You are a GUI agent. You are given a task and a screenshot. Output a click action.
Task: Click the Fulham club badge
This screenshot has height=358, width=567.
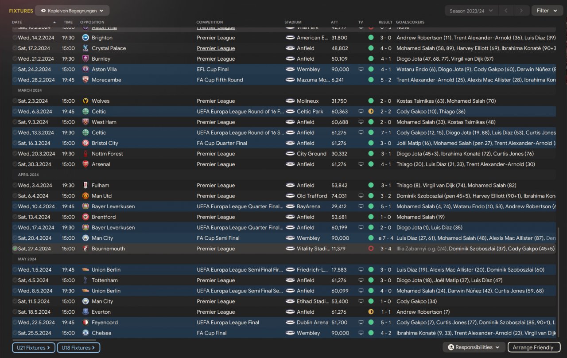point(85,186)
